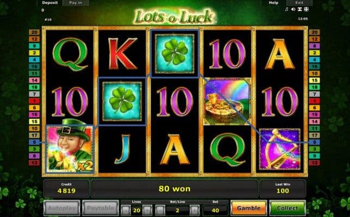Click the Exit button at top right
This screenshot has width=350, height=217.
(299, 3)
